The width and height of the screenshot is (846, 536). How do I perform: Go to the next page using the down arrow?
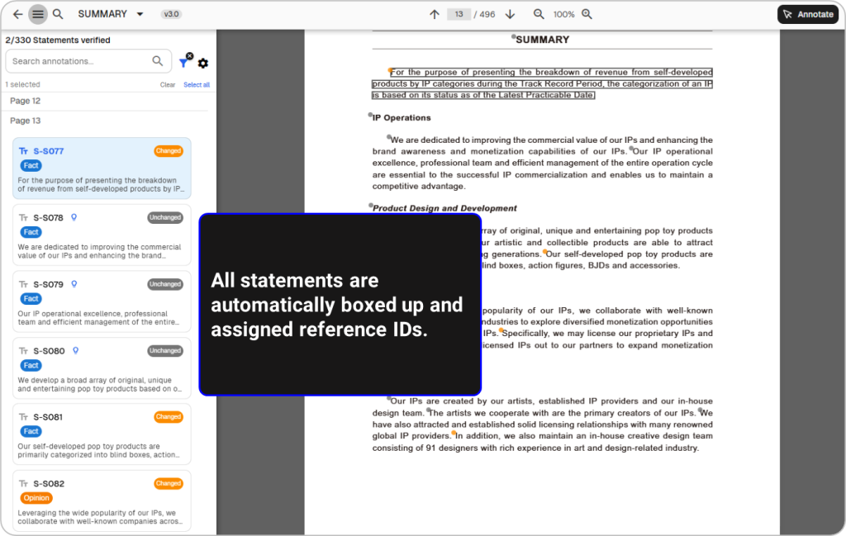(x=510, y=14)
